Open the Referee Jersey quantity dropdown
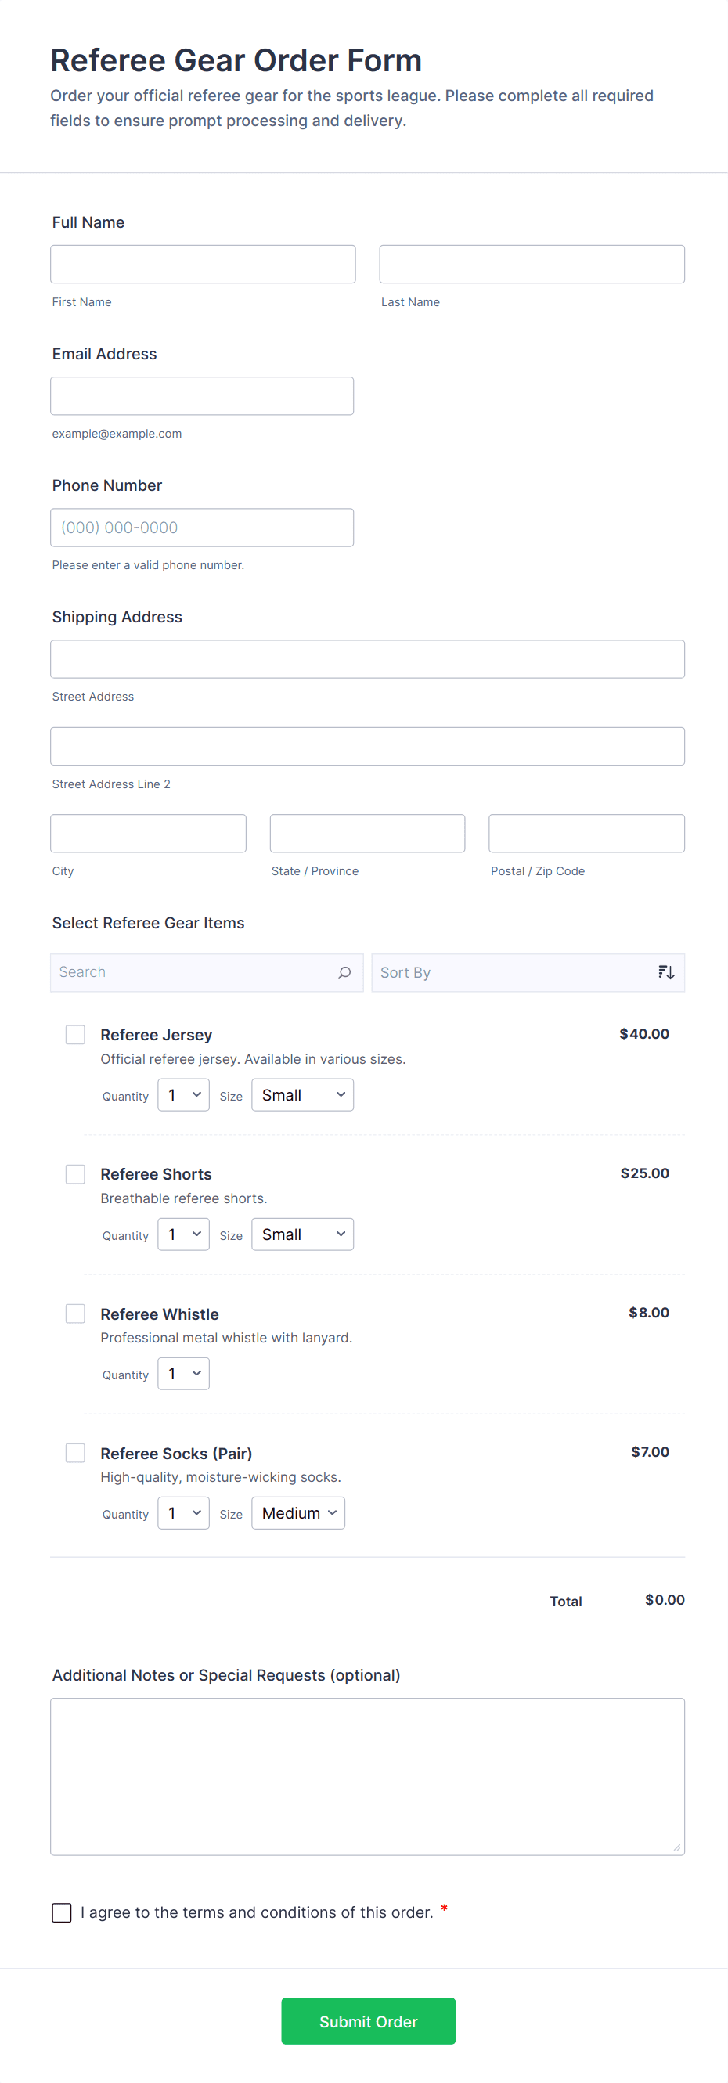Image resolution: width=728 pixels, height=2083 pixels. pyautogui.click(x=184, y=1095)
